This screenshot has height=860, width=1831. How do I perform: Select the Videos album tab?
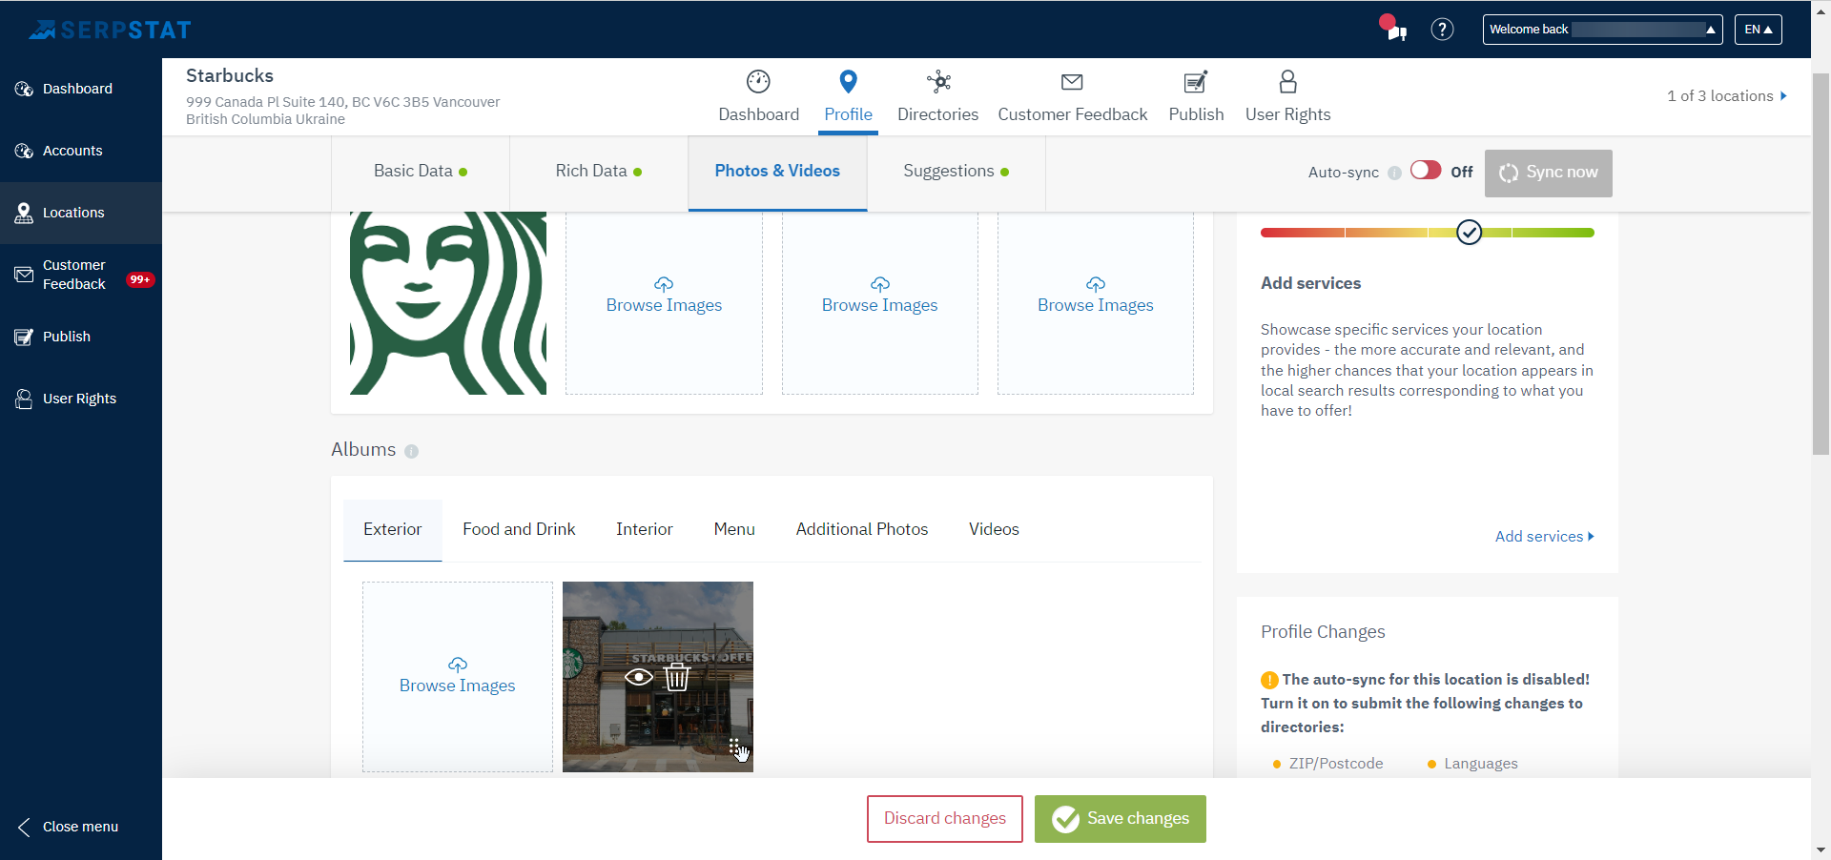994,530
